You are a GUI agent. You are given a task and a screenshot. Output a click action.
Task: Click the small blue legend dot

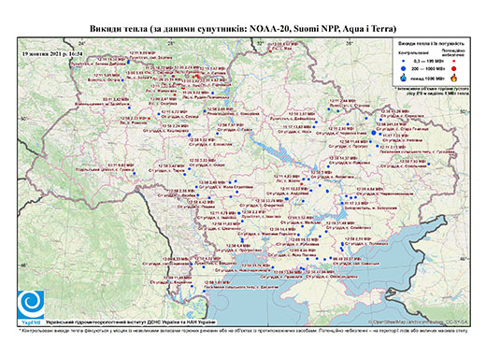tap(404, 62)
